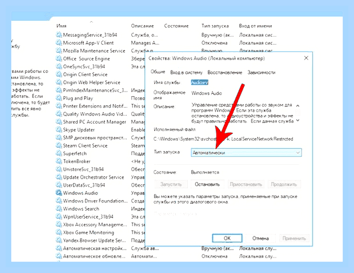Screen dimensions: 354x273
Task: Click the gear icon beside Printer Extensions and Notif
Action: click(x=59, y=106)
